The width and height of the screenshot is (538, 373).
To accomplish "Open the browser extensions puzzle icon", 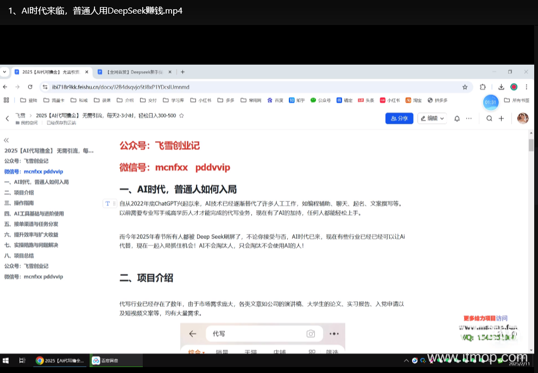I will point(483,87).
